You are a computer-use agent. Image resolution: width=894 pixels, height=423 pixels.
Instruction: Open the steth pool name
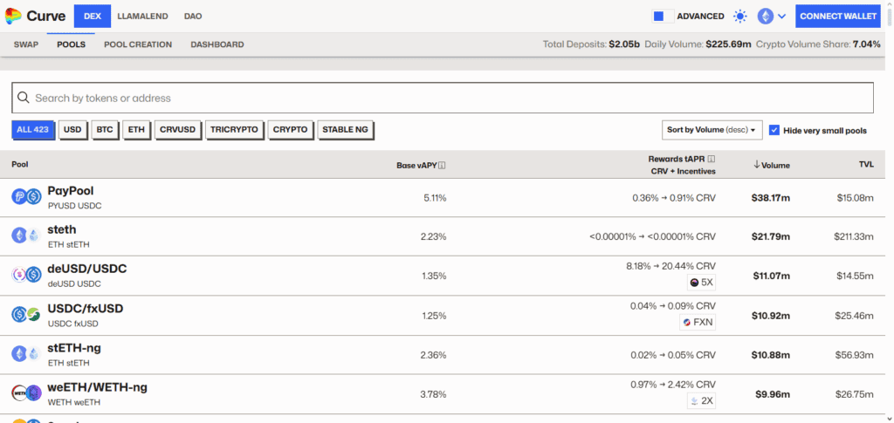point(62,229)
